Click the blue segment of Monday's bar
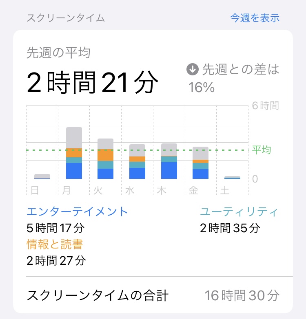The image size is (306, 319). click(74, 171)
